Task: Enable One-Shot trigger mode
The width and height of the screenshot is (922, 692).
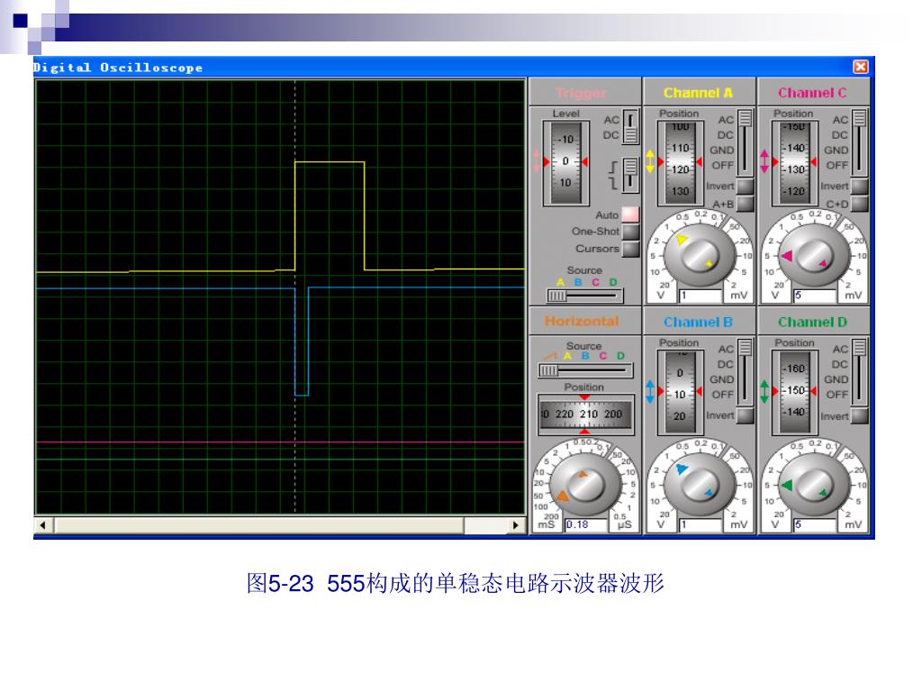Action: [630, 232]
